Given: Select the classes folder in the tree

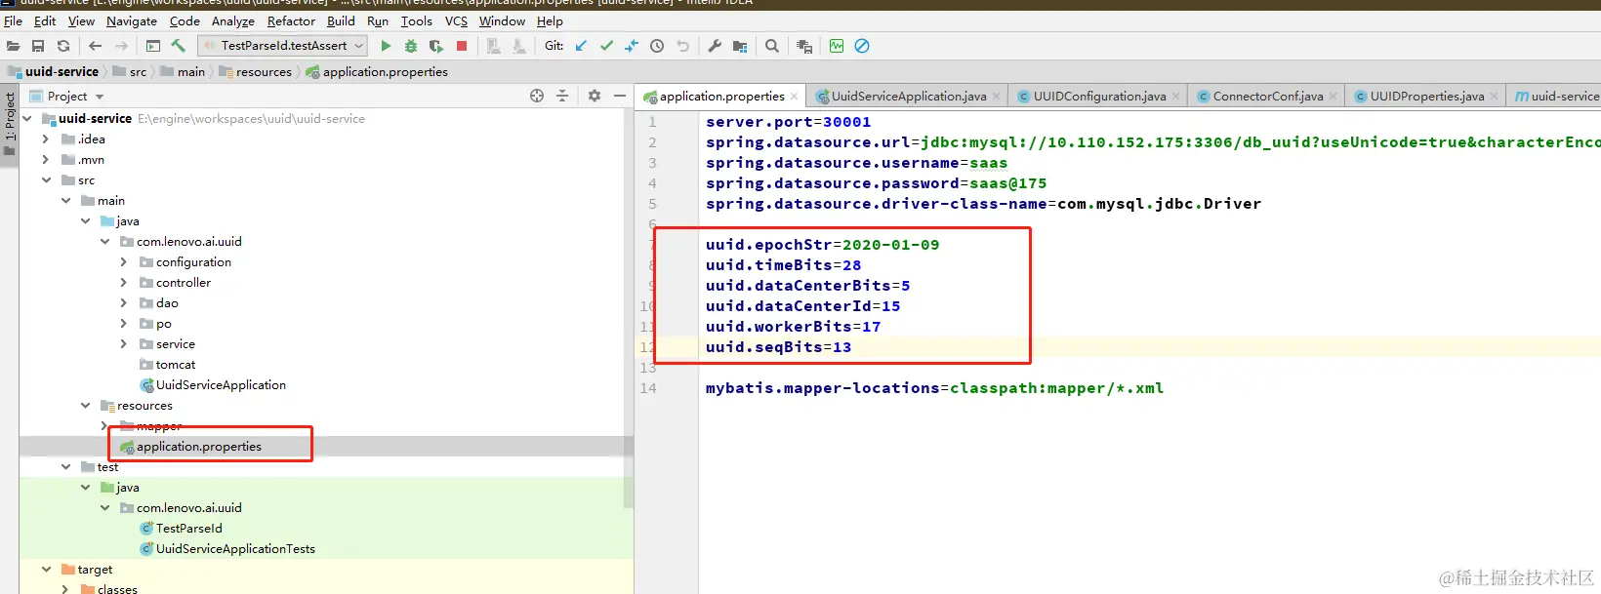Looking at the screenshot, I should pos(117,589).
